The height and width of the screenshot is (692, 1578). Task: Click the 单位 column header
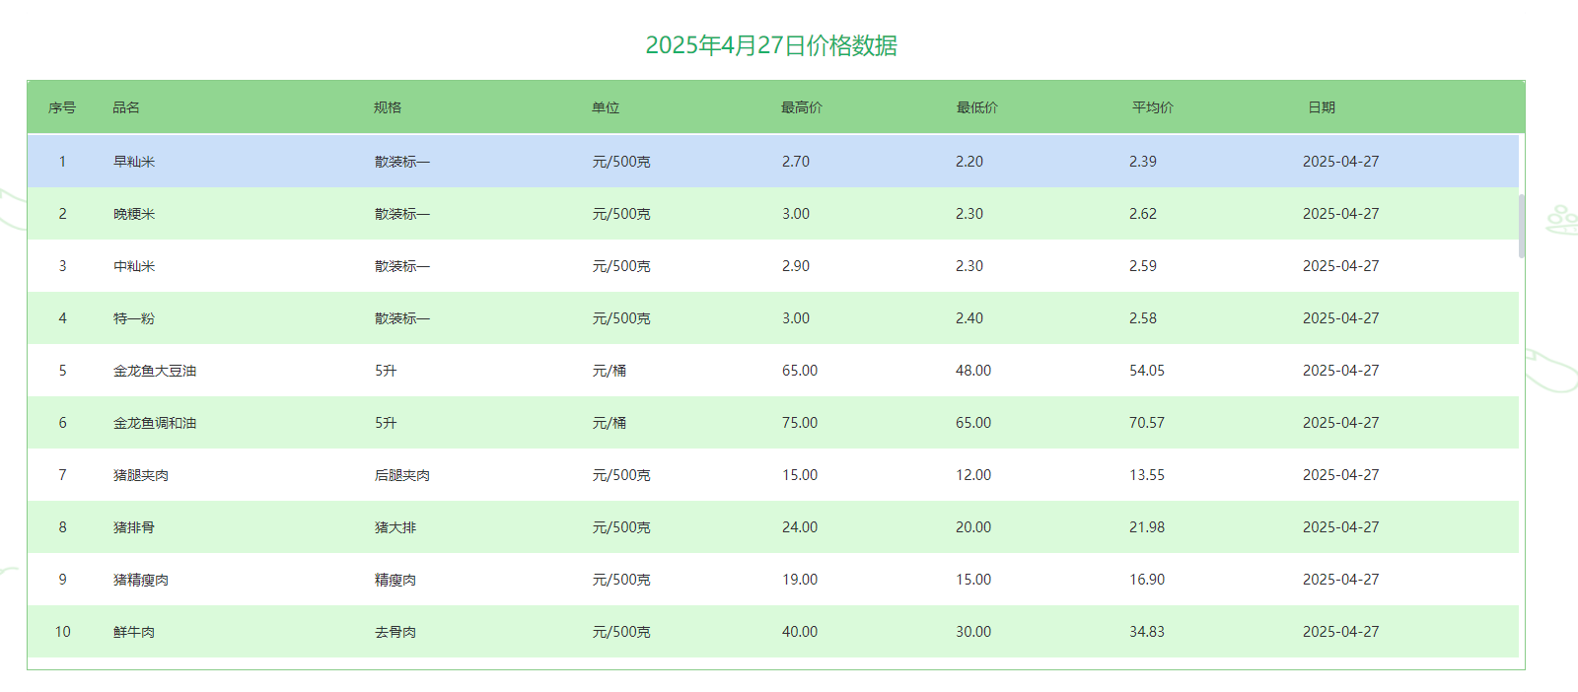tap(606, 107)
